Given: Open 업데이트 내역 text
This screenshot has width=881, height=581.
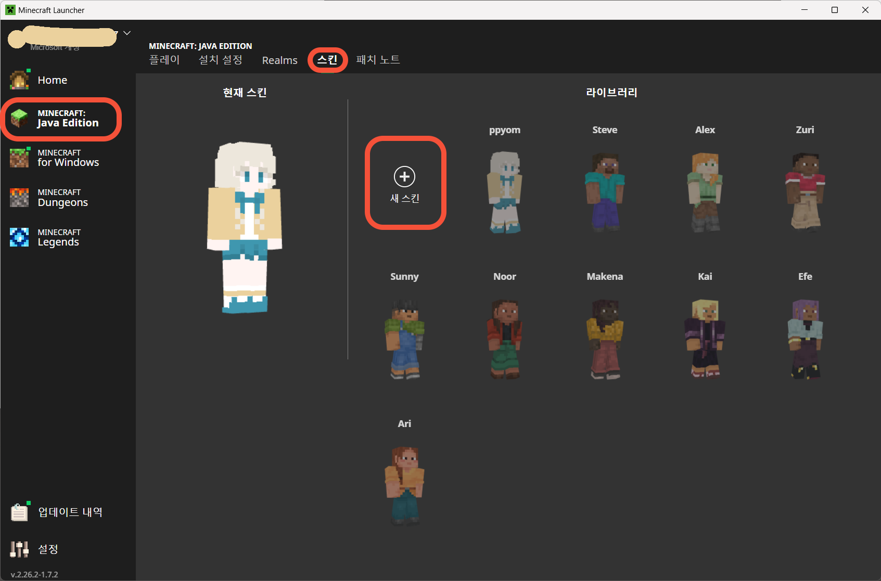Looking at the screenshot, I should coord(70,512).
